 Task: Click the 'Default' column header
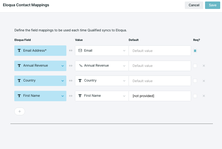(134, 40)
